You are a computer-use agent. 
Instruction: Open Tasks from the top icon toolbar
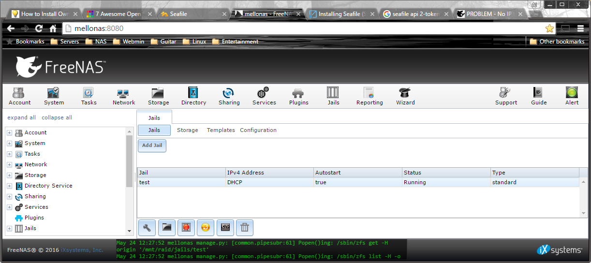(x=89, y=96)
